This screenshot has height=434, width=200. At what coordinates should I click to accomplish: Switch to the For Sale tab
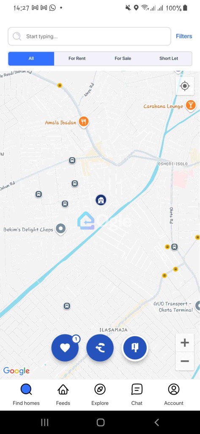click(x=123, y=58)
